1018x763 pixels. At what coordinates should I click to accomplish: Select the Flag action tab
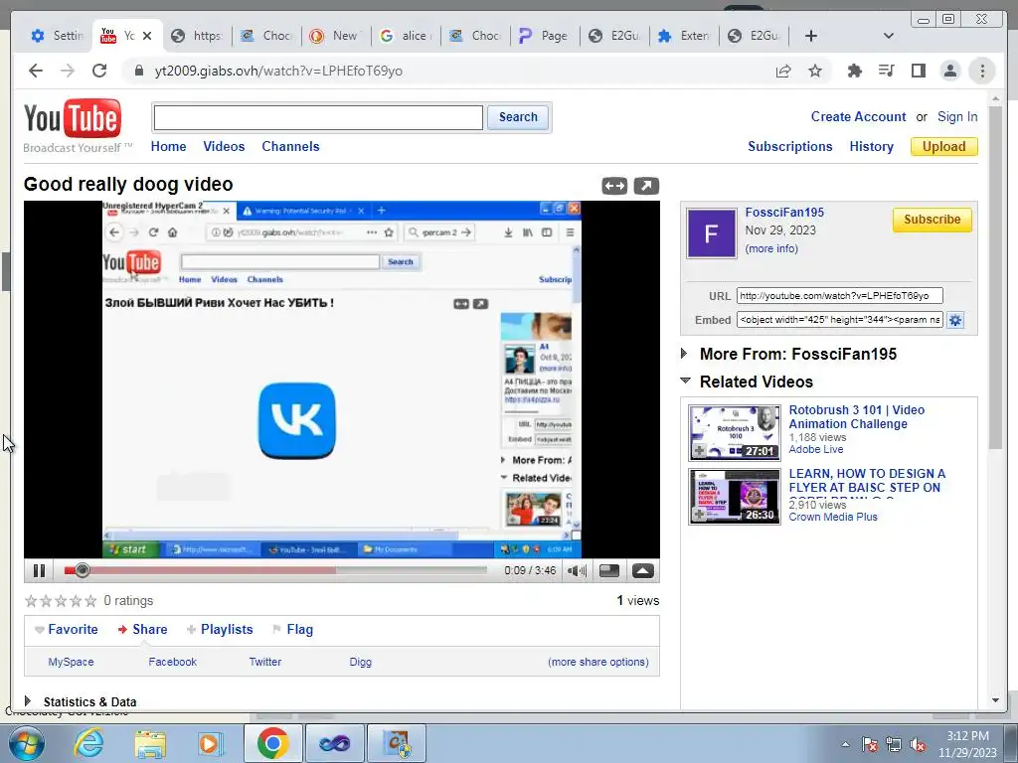(x=293, y=629)
